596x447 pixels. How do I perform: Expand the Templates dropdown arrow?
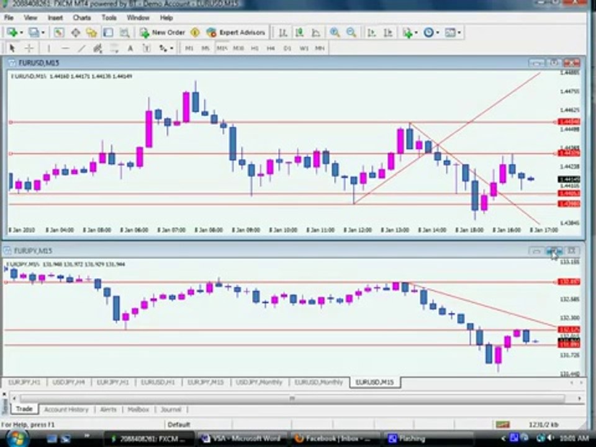tap(459, 33)
